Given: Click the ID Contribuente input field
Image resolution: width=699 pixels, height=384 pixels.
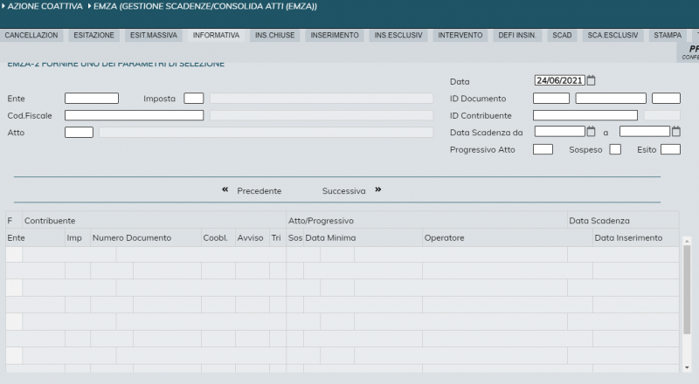Looking at the screenshot, I should (x=585, y=115).
